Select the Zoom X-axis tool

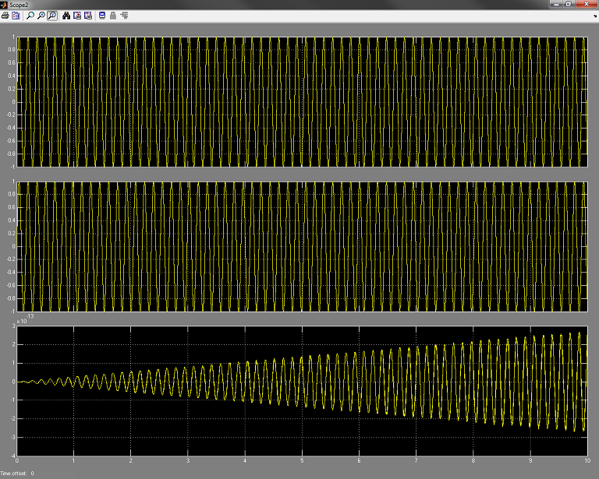(41, 16)
